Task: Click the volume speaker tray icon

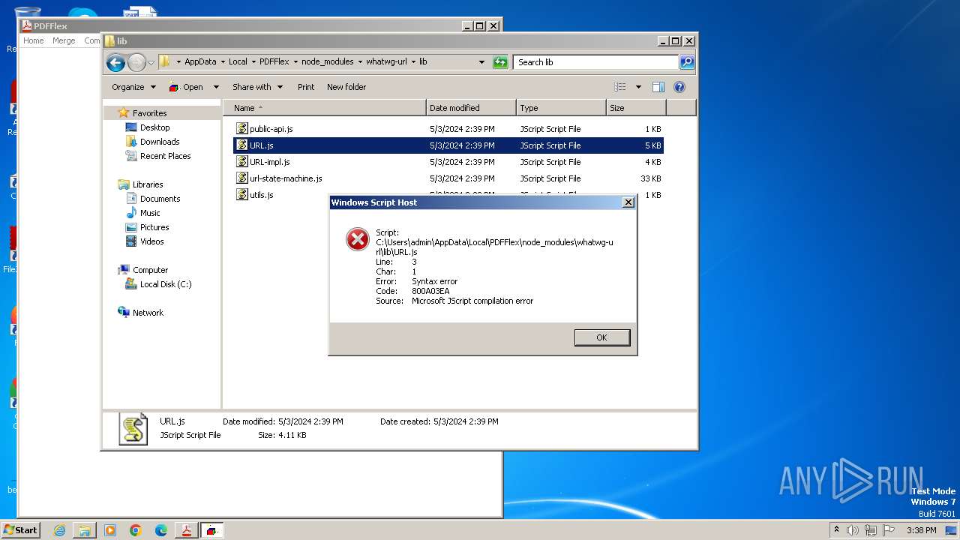Action: [x=853, y=530]
